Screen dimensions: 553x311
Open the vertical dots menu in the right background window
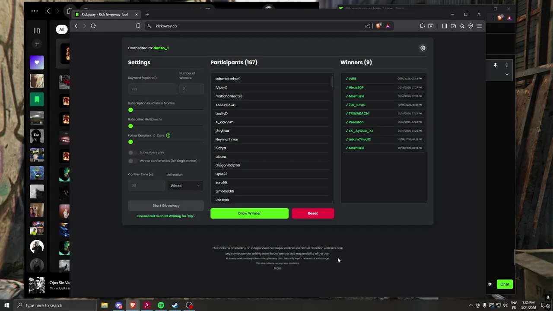tap(507, 65)
